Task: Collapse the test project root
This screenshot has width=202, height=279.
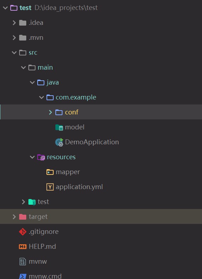Action: 5,8
